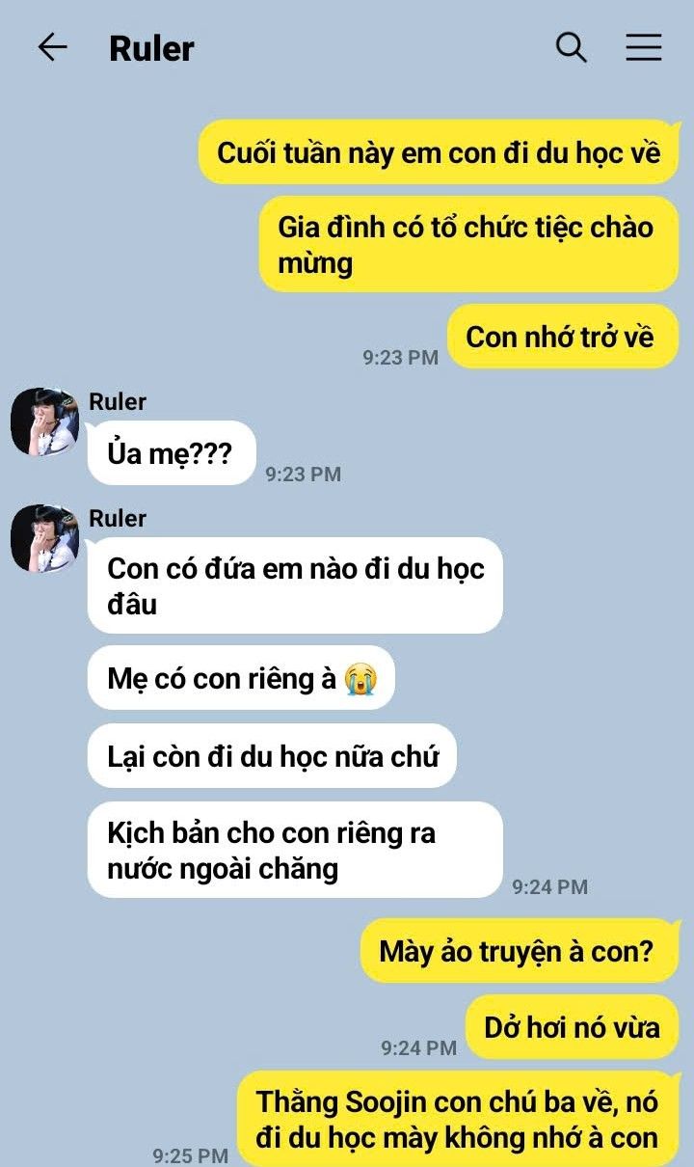Image resolution: width=694 pixels, height=1167 pixels.
Task: Tap the back arrow icon
Action: (52, 47)
